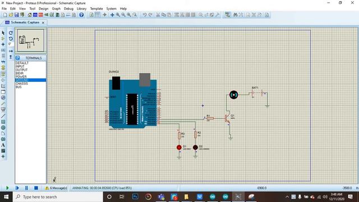Image resolution: width=359 pixels, height=202 pixels.
Task: Click the Redo arrow icon
Action: click(x=150, y=15)
